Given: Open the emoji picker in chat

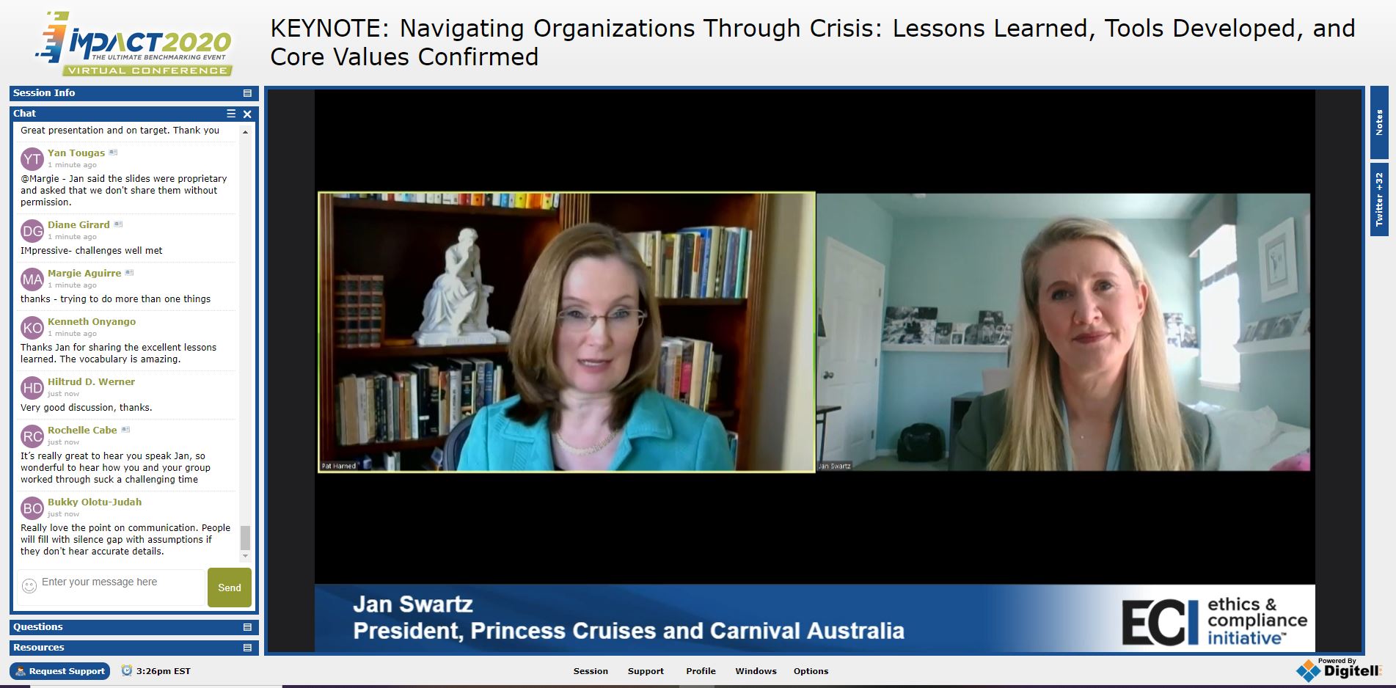Looking at the screenshot, I should click(29, 585).
